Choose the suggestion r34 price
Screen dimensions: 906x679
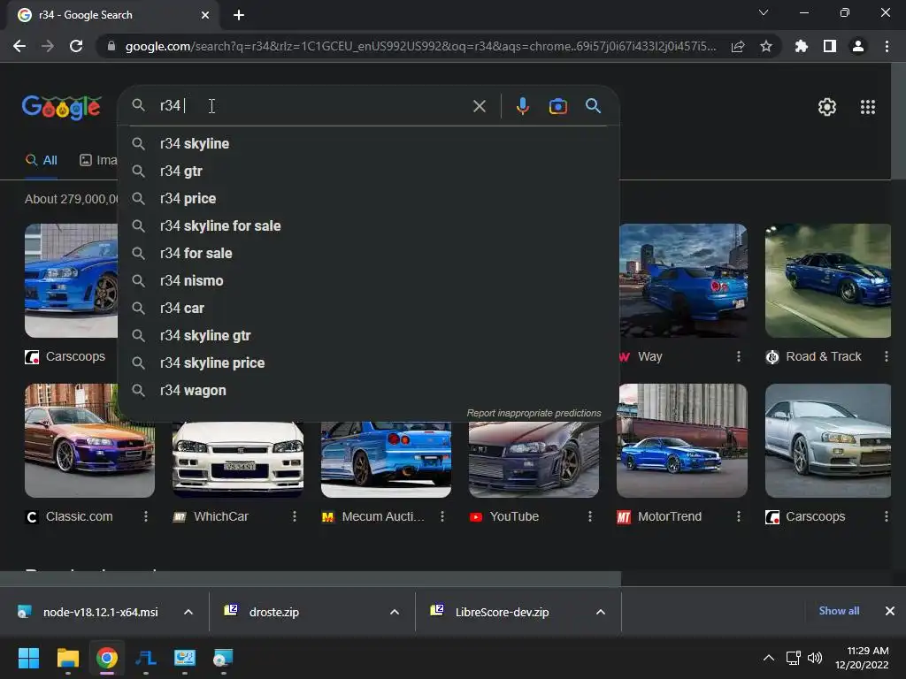(x=368, y=199)
